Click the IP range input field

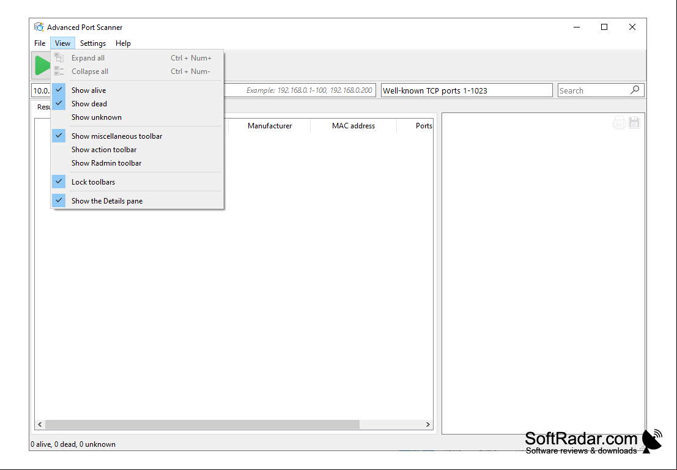point(300,90)
